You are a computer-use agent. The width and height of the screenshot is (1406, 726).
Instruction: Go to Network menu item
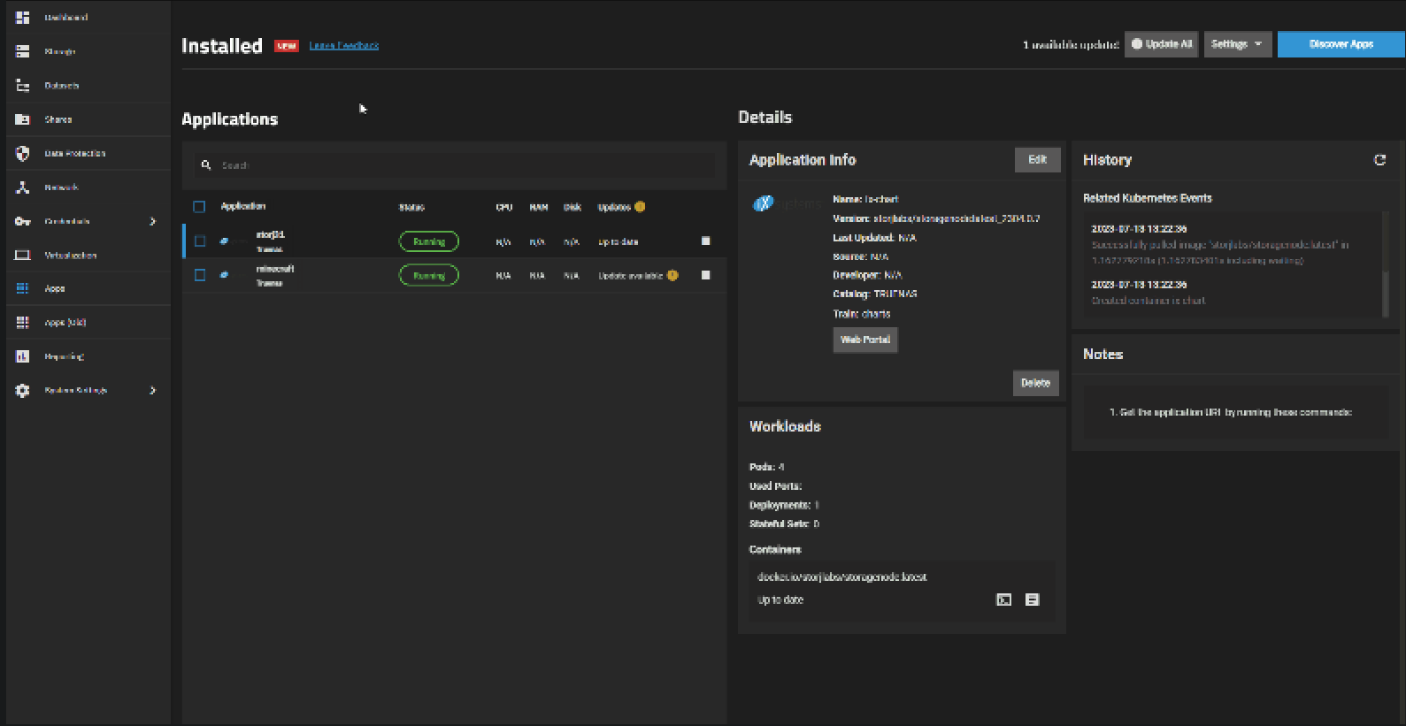61,187
